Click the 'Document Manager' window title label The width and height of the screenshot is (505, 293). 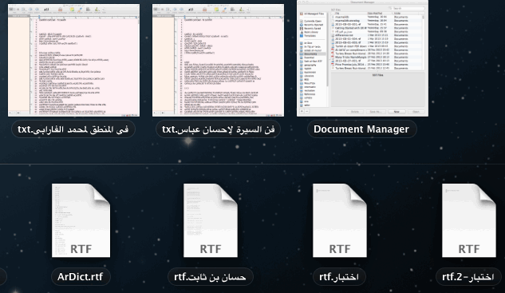point(361,129)
